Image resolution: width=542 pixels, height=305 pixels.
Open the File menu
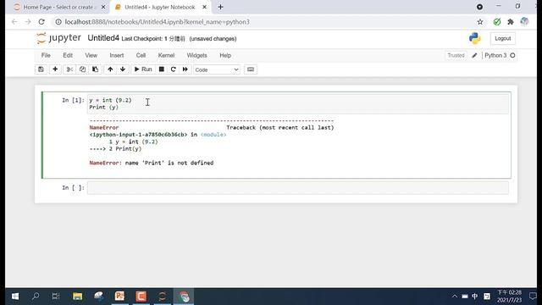(46, 55)
